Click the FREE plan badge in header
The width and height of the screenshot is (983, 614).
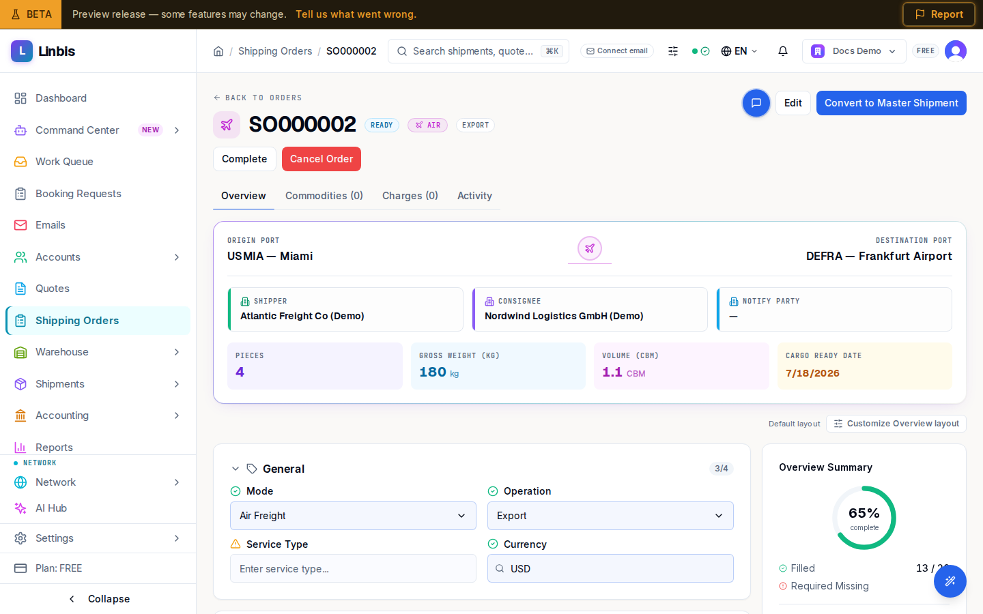click(x=926, y=51)
